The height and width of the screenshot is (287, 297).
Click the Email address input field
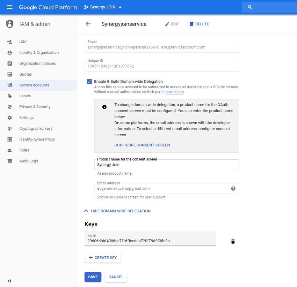(x=166, y=189)
